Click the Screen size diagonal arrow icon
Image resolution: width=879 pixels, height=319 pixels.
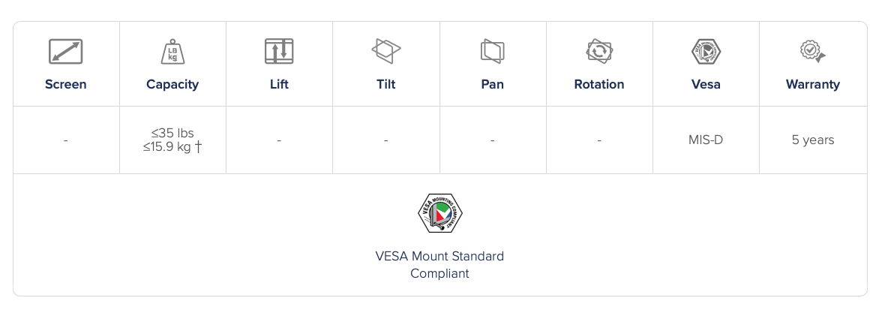coord(65,52)
